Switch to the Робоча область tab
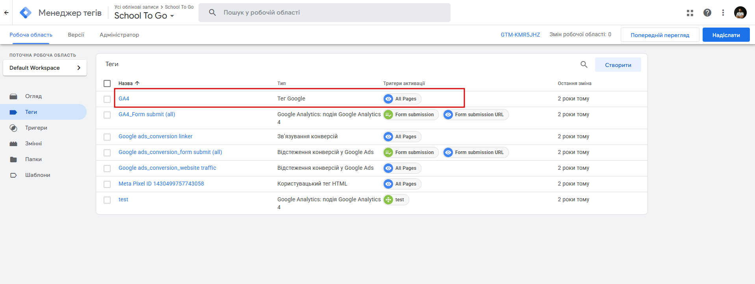This screenshot has height=284, width=755. [31, 35]
